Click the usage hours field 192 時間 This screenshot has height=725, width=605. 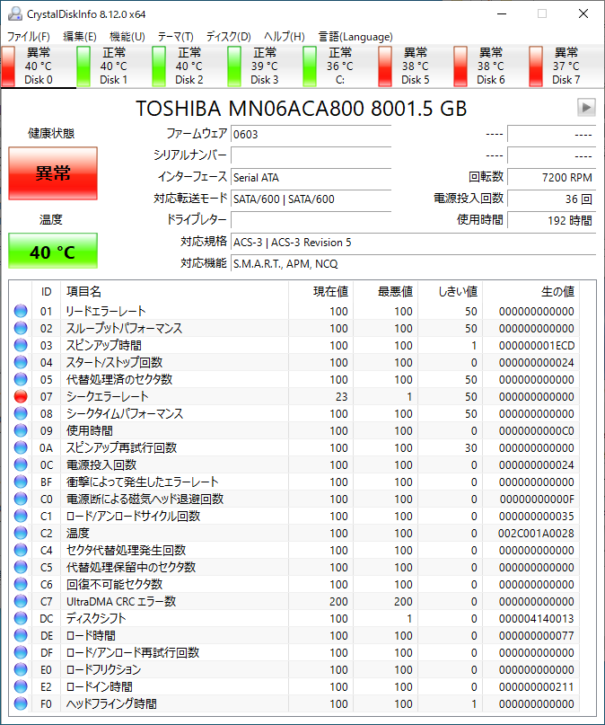[x=551, y=220]
